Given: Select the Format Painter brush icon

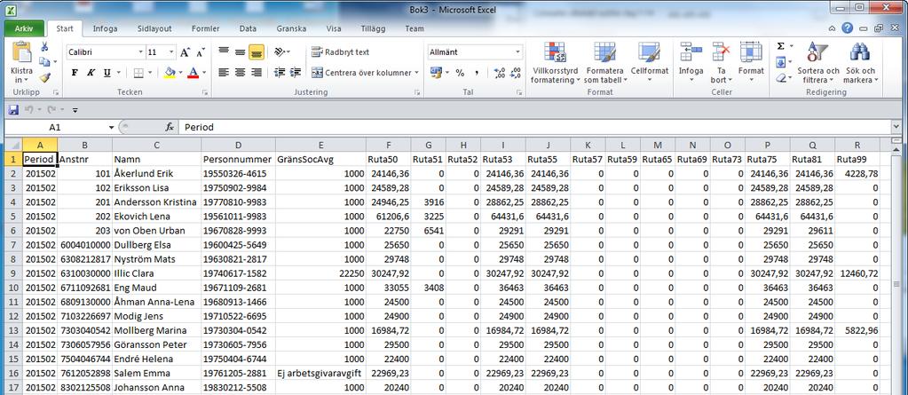Looking at the screenshot, I should (x=44, y=77).
